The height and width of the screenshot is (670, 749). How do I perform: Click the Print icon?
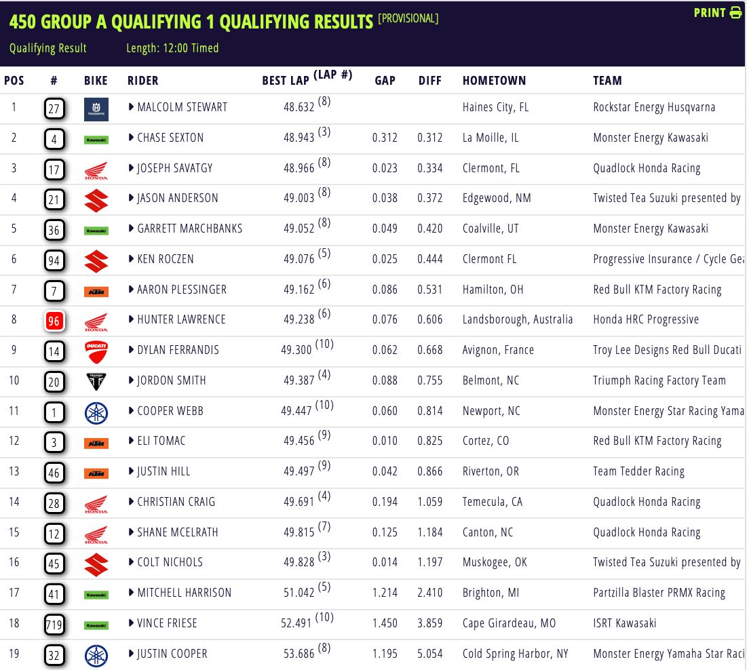pos(735,13)
